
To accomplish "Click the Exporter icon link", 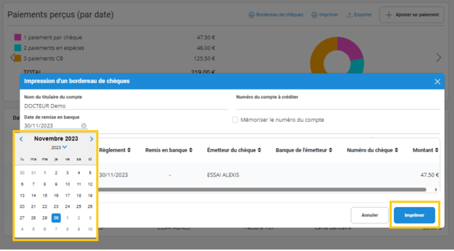I will point(349,14).
